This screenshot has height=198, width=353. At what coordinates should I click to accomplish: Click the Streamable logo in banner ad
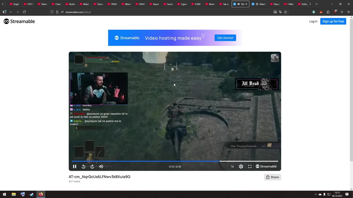point(127,38)
